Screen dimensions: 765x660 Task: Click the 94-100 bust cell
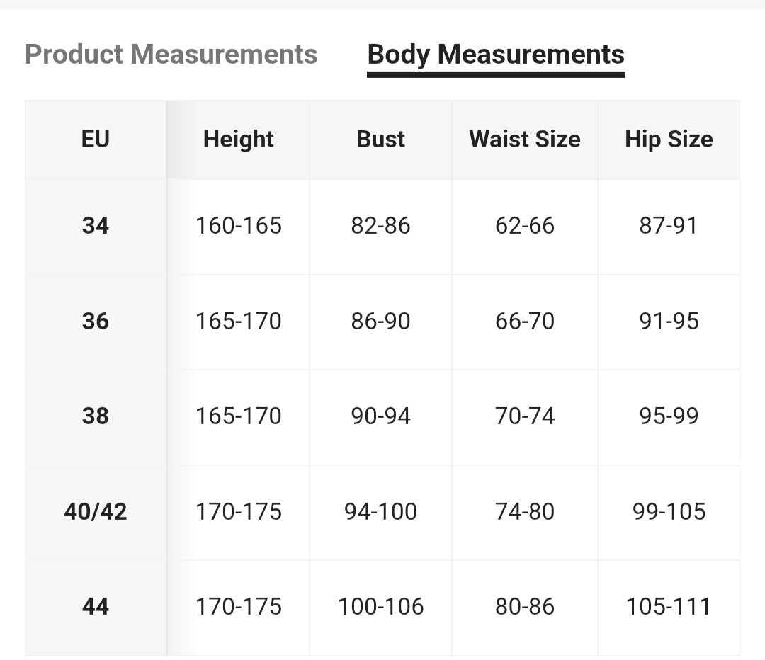pyautogui.click(x=381, y=511)
